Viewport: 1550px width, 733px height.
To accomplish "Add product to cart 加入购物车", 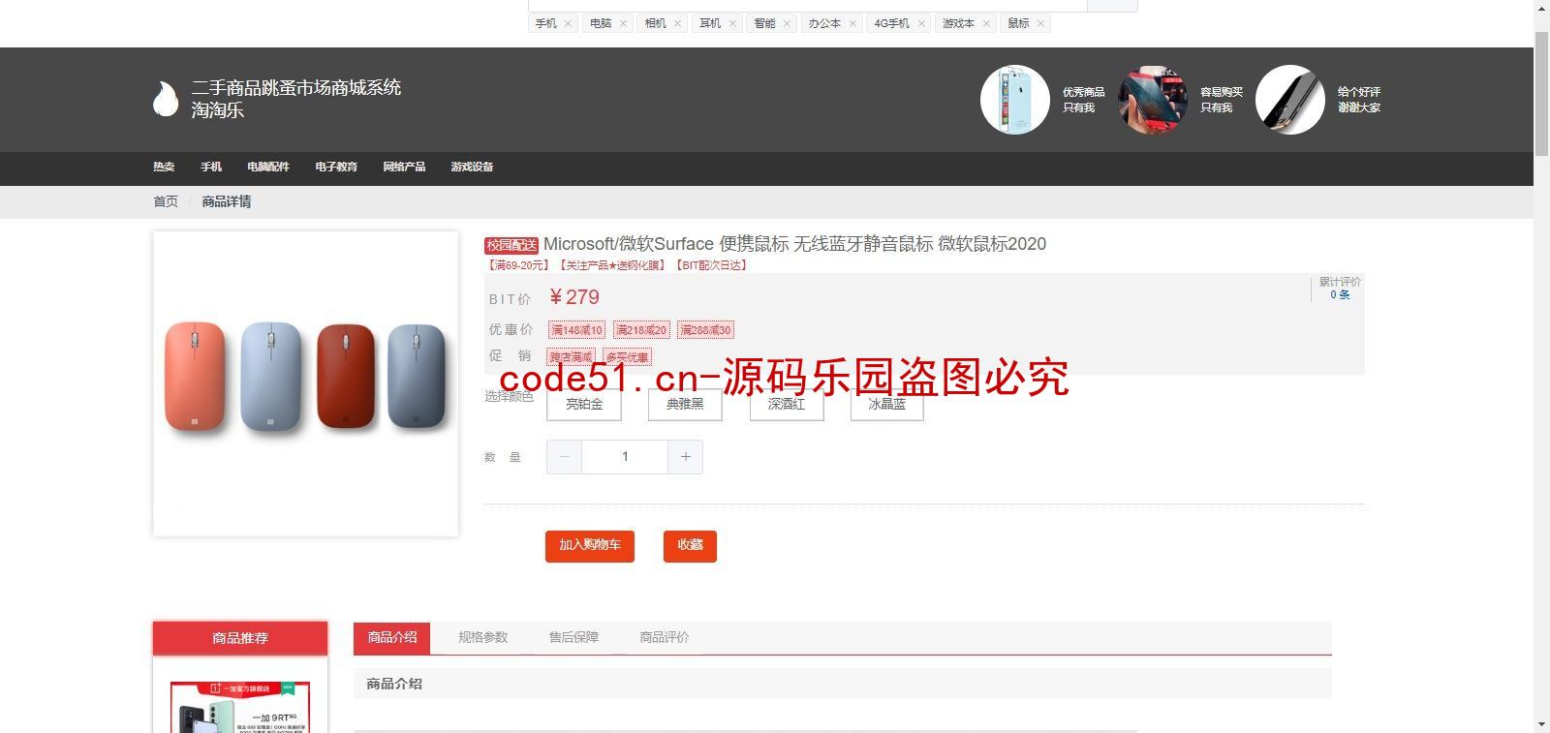I will 590,546.
